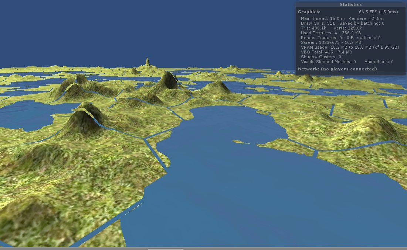Click the Verts 225.0k statistic
Screen dimensions: 407x250
click(x=347, y=28)
